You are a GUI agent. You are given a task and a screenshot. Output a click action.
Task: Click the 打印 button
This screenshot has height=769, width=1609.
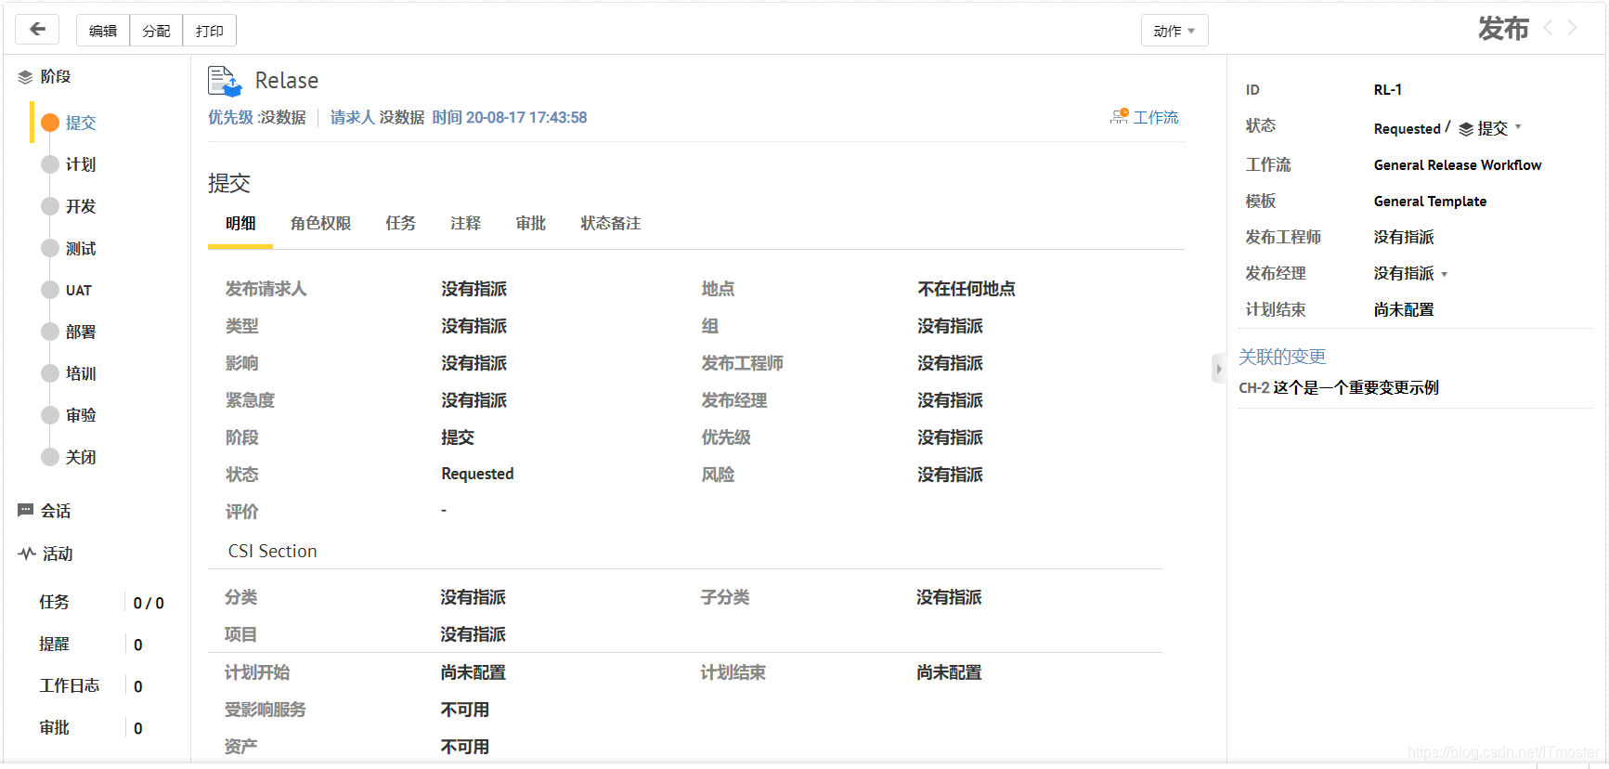click(x=210, y=31)
